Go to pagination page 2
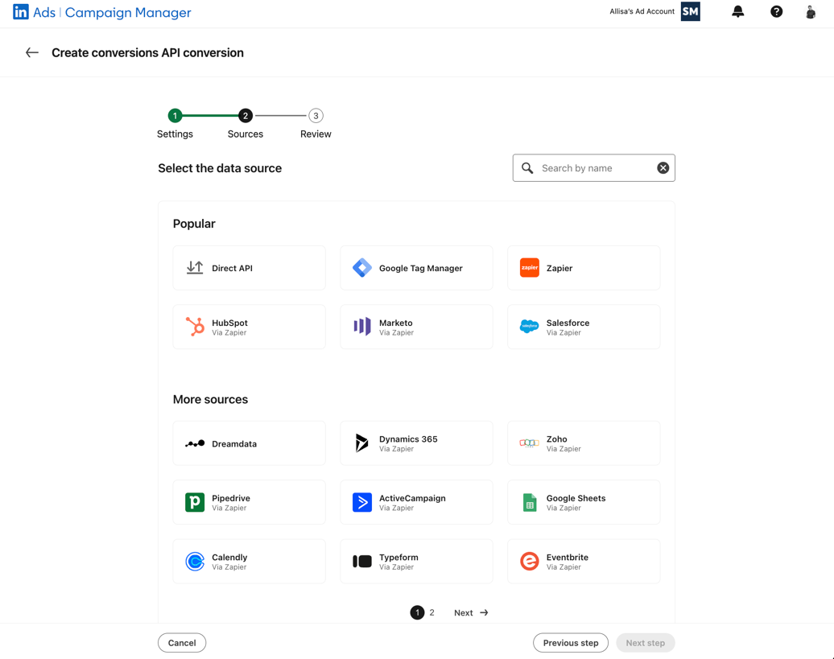 pos(431,613)
